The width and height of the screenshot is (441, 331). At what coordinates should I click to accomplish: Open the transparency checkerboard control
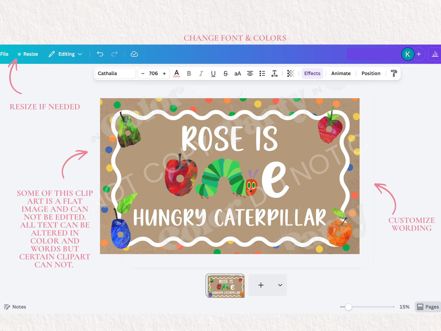tap(291, 73)
